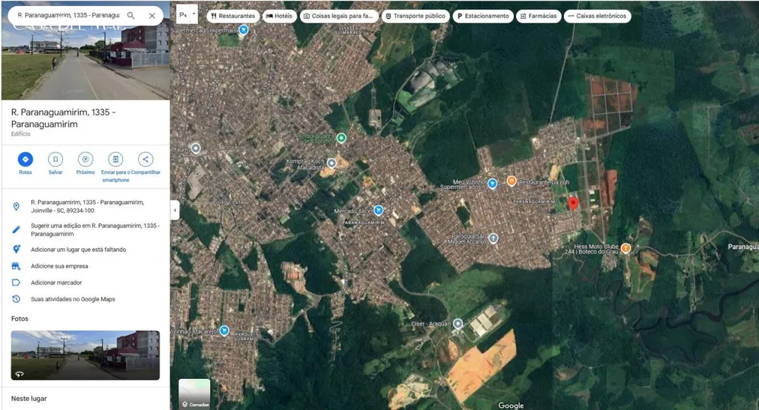This screenshot has width=759, height=410.
Task: Click the Salvar bookmark icon
Action: 55,159
